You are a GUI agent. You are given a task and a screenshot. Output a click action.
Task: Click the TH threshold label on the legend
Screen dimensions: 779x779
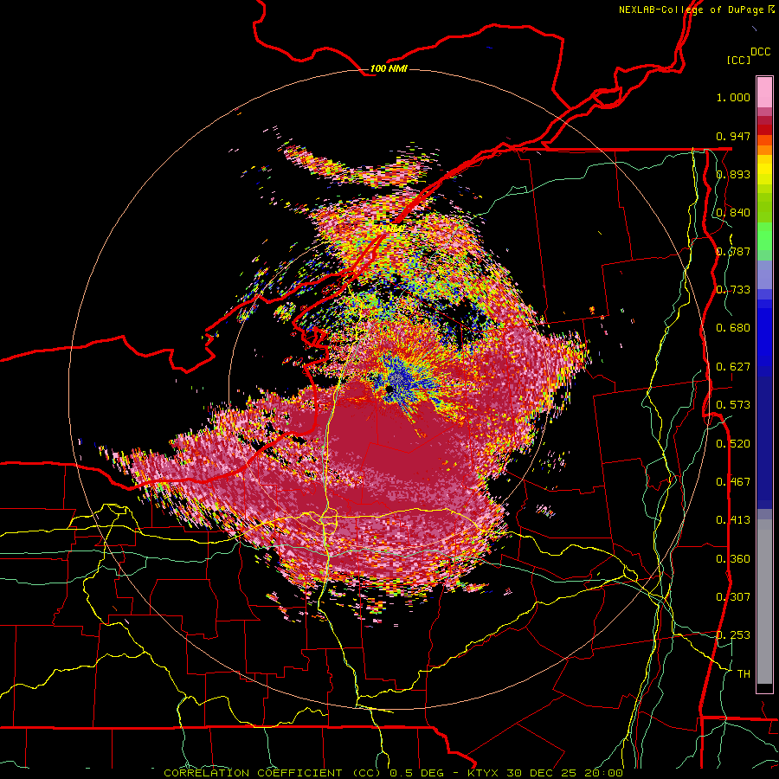[x=744, y=674]
